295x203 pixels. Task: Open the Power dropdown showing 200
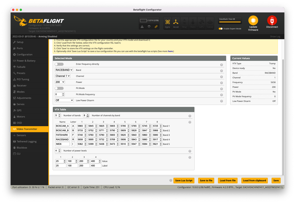point(60,82)
